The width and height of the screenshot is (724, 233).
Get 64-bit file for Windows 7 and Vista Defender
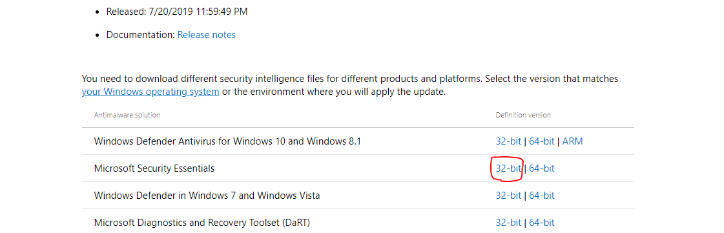pyautogui.click(x=542, y=196)
